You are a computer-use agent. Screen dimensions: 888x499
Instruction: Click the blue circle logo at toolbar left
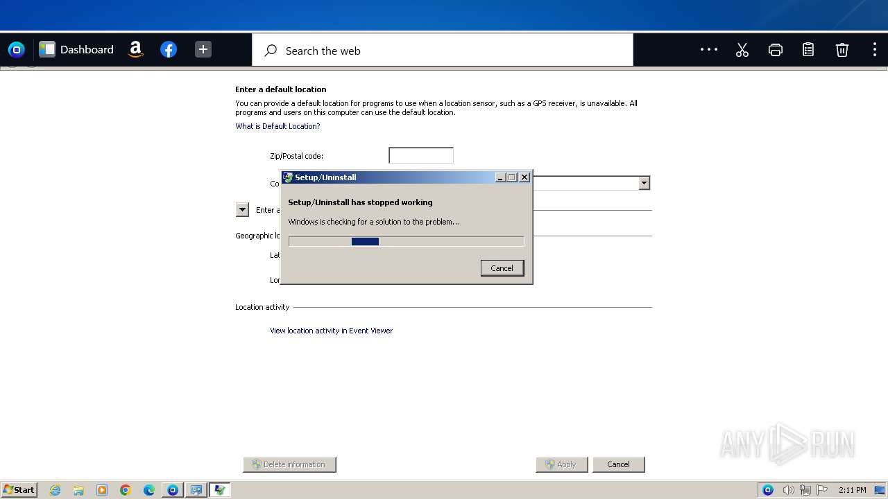[x=16, y=49]
